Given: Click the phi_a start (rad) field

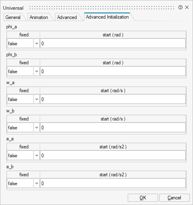Looking at the screenshot, I should click(x=113, y=44).
